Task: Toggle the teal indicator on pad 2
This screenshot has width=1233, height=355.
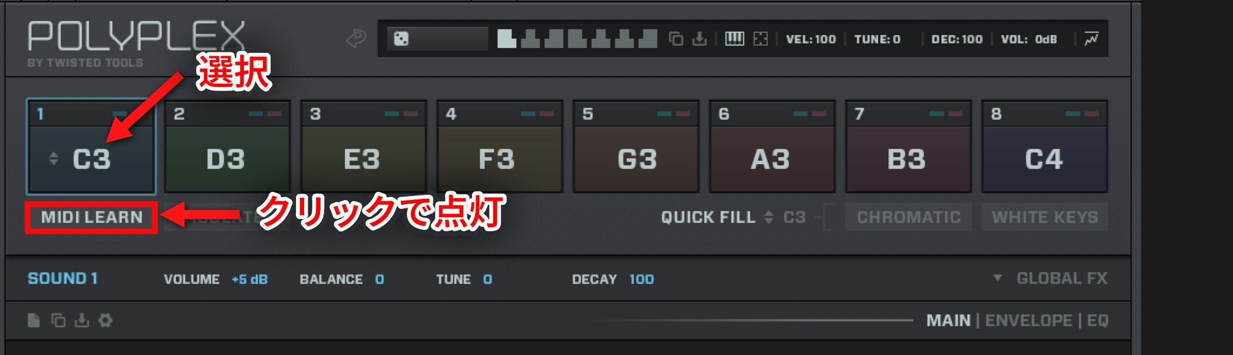Action: 255,114
